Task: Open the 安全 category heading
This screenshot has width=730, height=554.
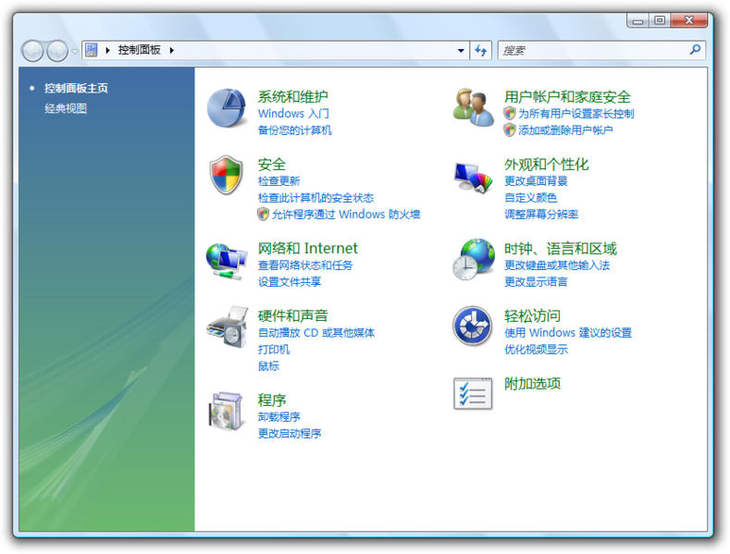Action: coord(272,165)
